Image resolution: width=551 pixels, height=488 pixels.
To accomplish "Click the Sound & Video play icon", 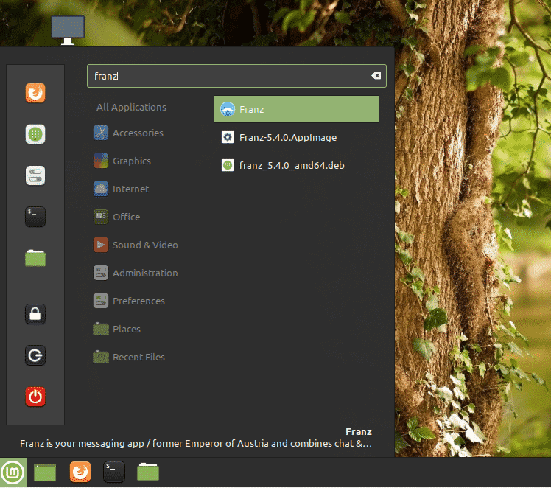I will pyautogui.click(x=101, y=245).
